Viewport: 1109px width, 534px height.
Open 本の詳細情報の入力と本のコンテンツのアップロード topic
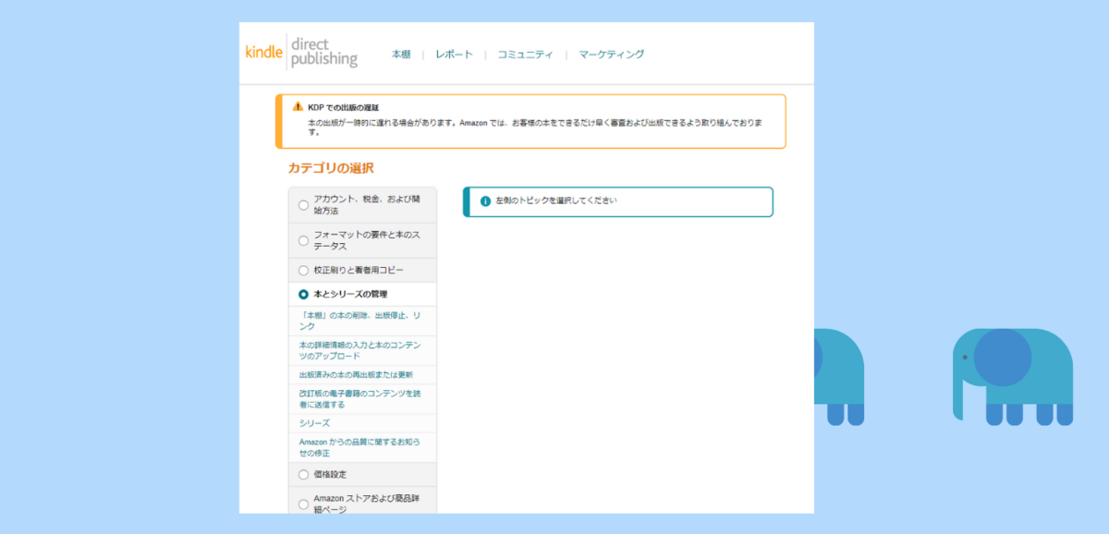pos(360,350)
